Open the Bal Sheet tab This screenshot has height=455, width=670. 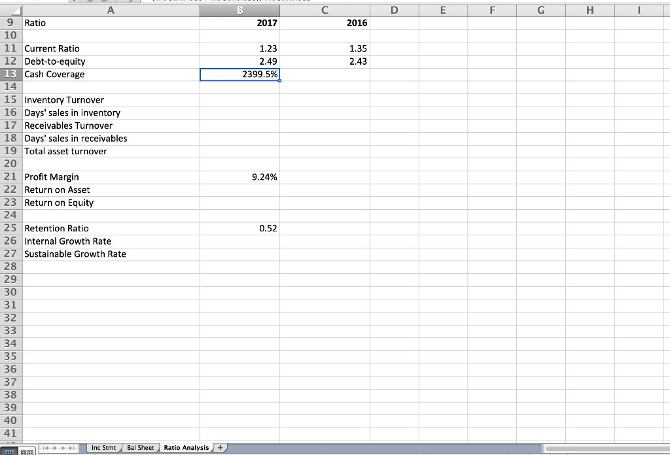point(141,448)
